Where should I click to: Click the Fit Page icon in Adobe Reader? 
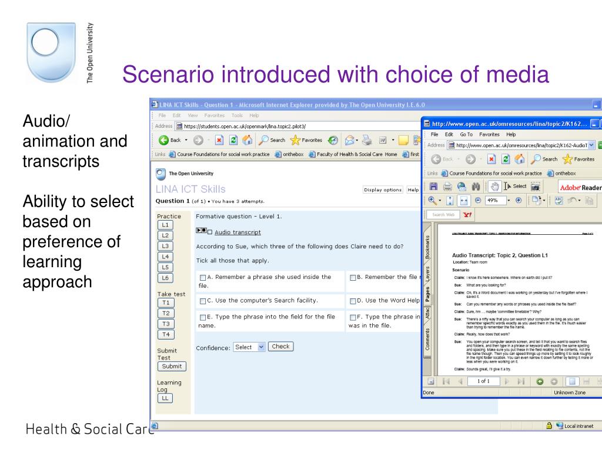[450, 201]
